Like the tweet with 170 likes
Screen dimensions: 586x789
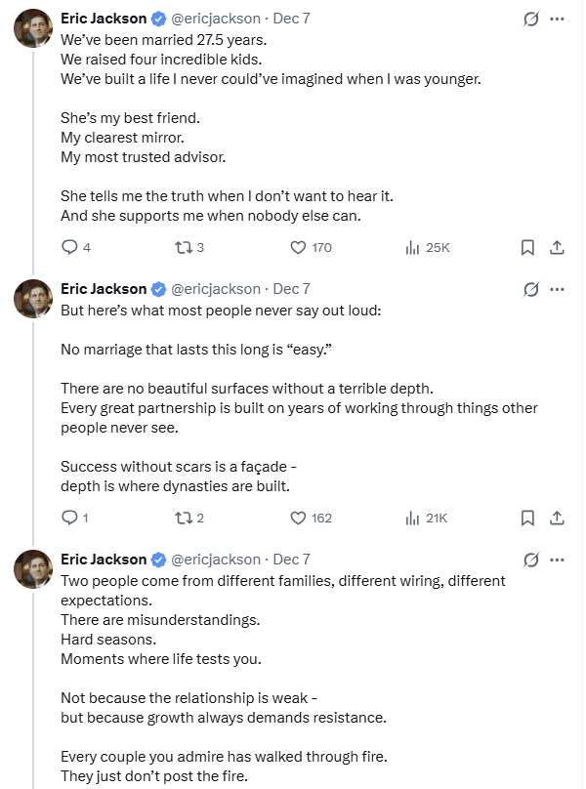click(299, 248)
